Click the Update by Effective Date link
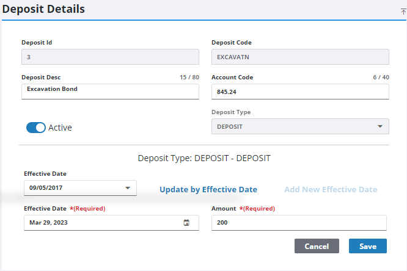The height and width of the screenshot is (271, 407). (208, 189)
